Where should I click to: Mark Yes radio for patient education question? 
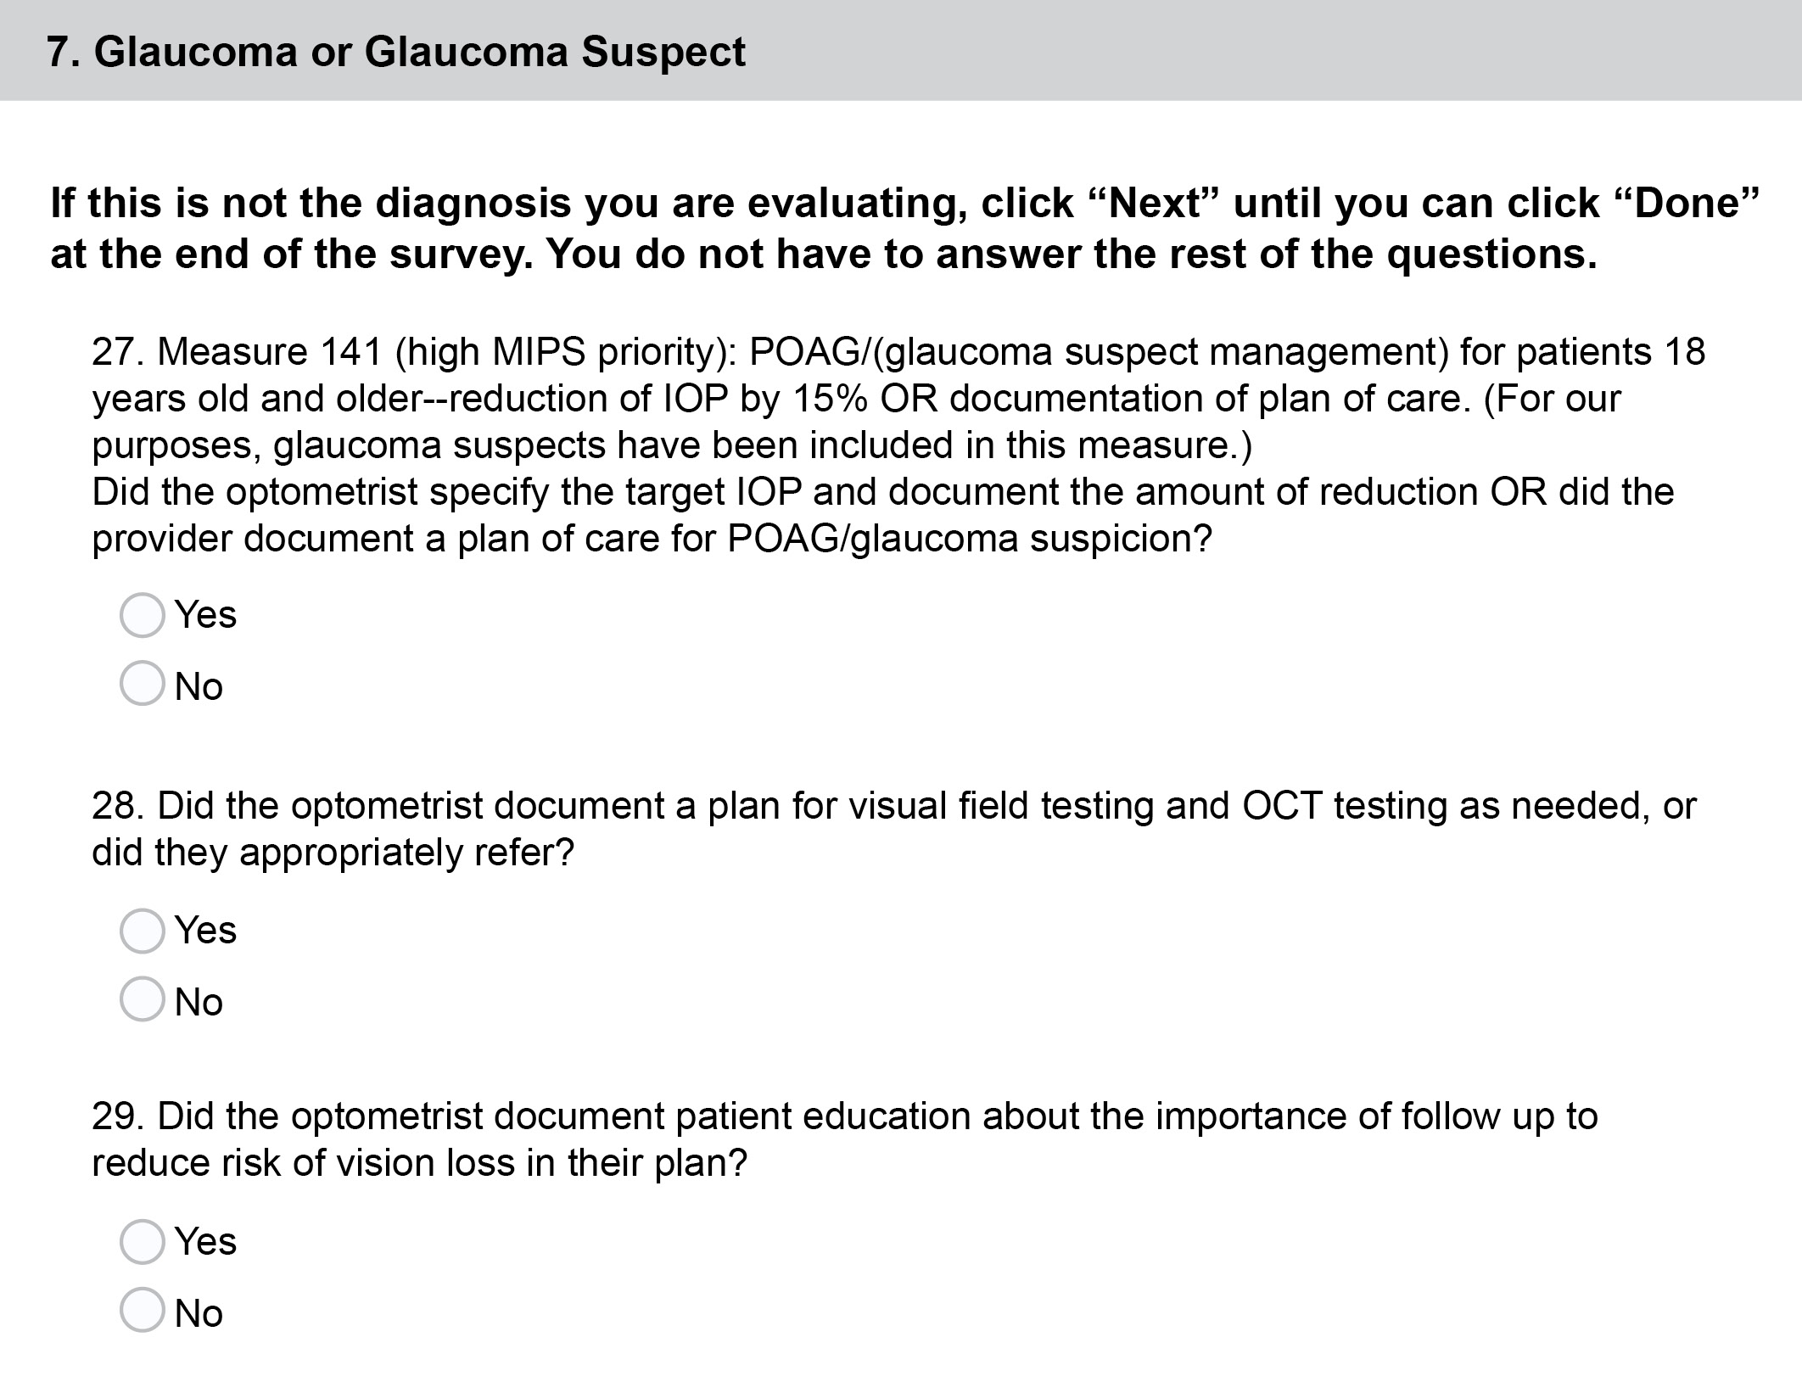pyautogui.click(x=142, y=1242)
